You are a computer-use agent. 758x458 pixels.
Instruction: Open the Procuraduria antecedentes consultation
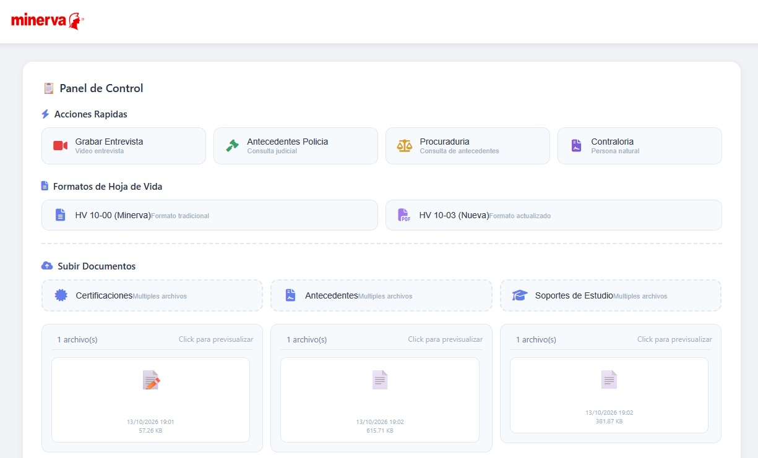coord(468,146)
